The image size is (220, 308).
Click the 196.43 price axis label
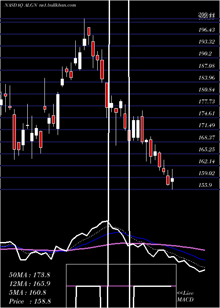click(x=206, y=30)
